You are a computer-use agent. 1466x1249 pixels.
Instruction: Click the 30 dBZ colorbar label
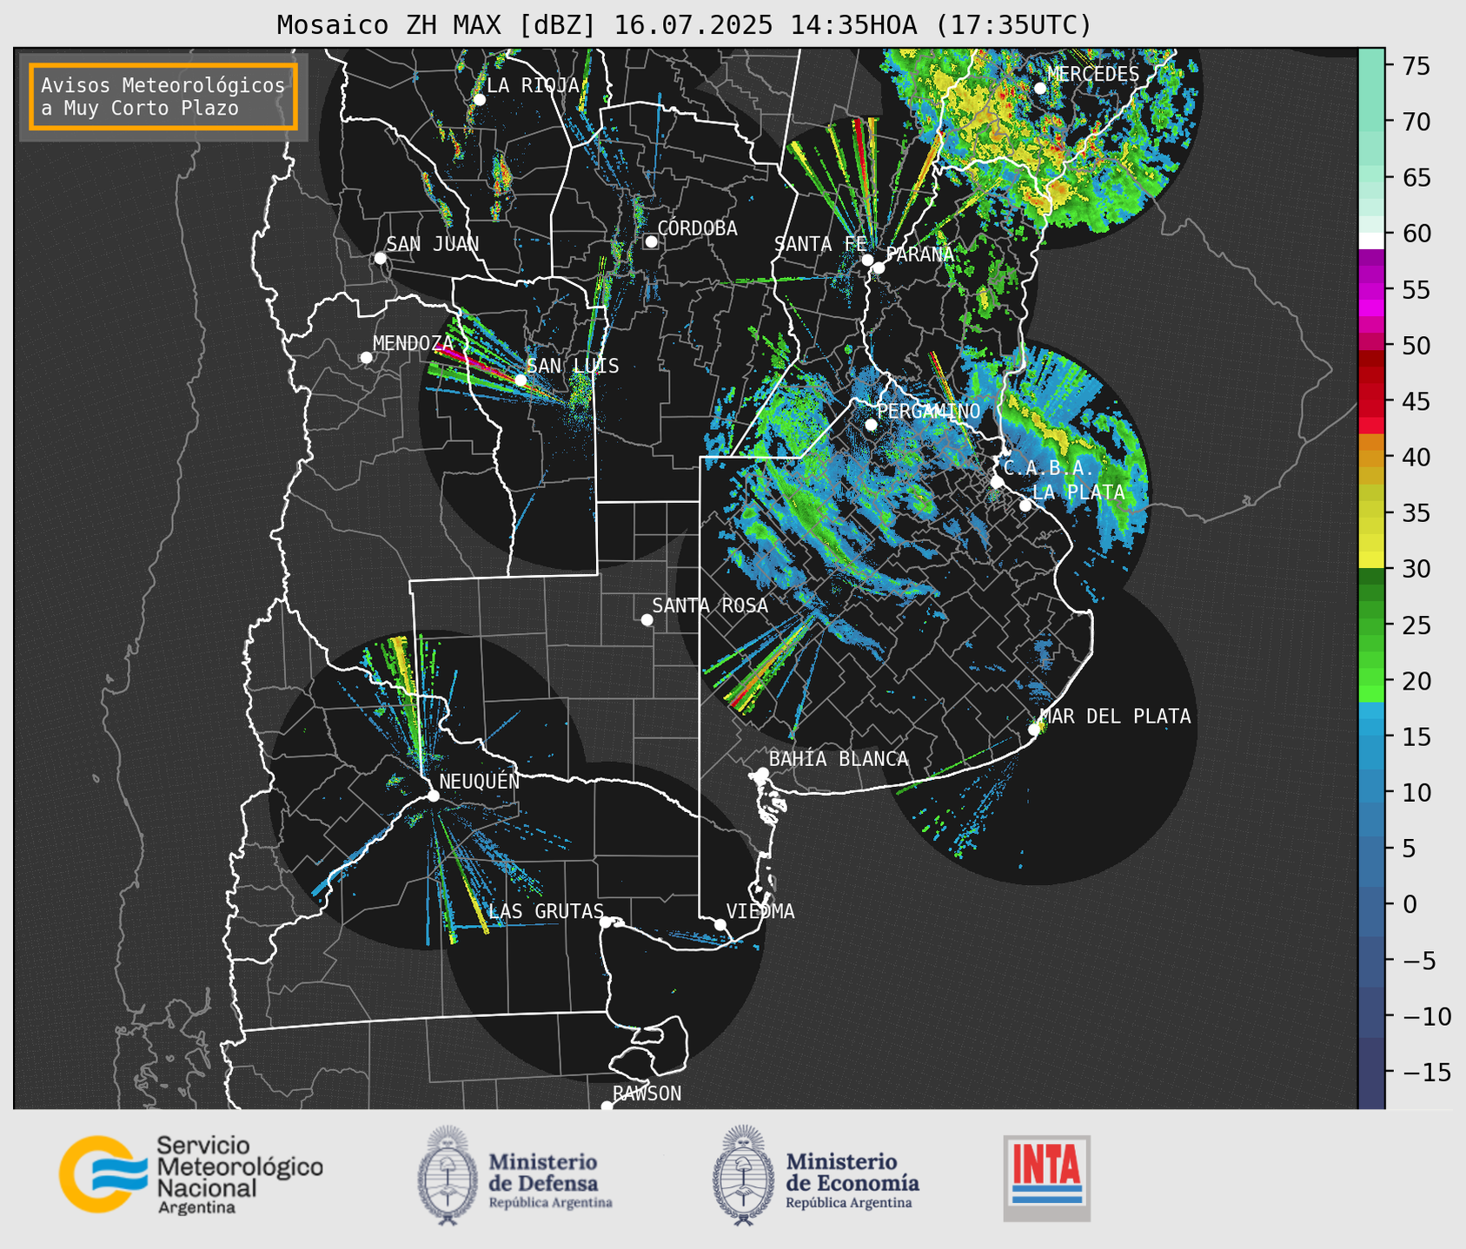click(x=1416, y=569)
